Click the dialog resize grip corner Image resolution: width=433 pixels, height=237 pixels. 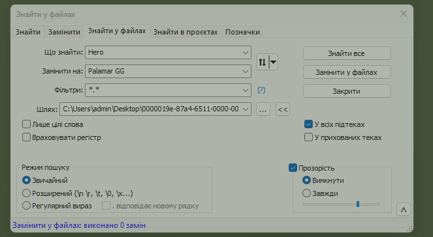point(409,229)
